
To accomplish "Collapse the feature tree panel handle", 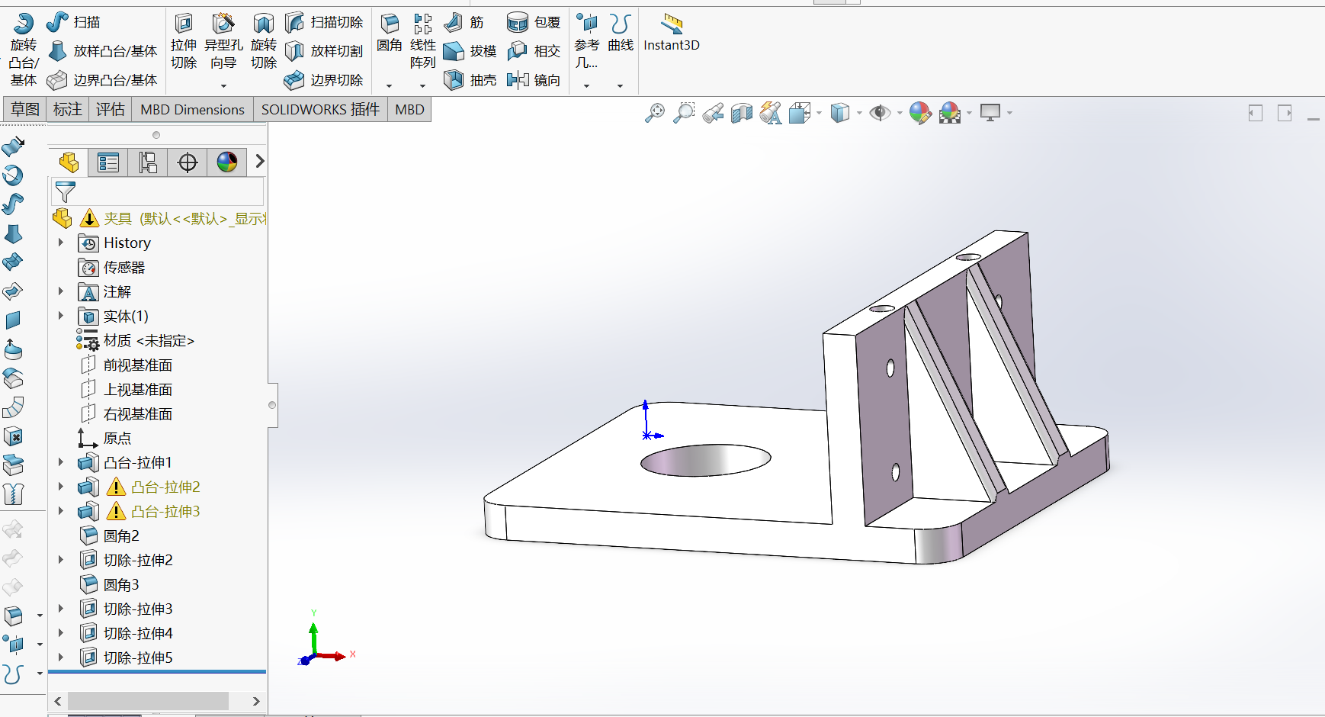I will [x=272, y=405].
